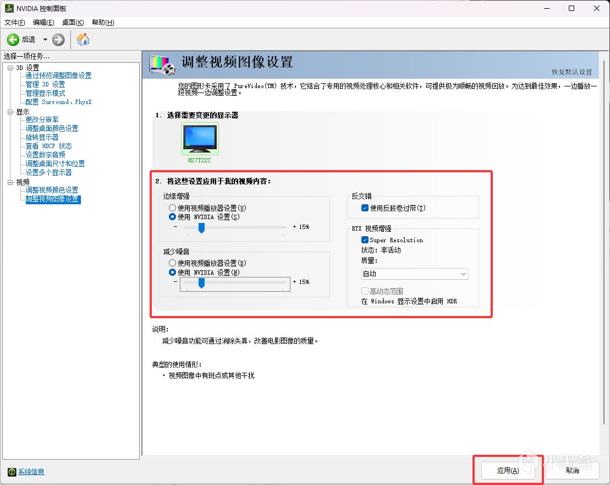Select 使用 NVIDIA 设置(S) for edge enhancement

[x=172, y=217]
